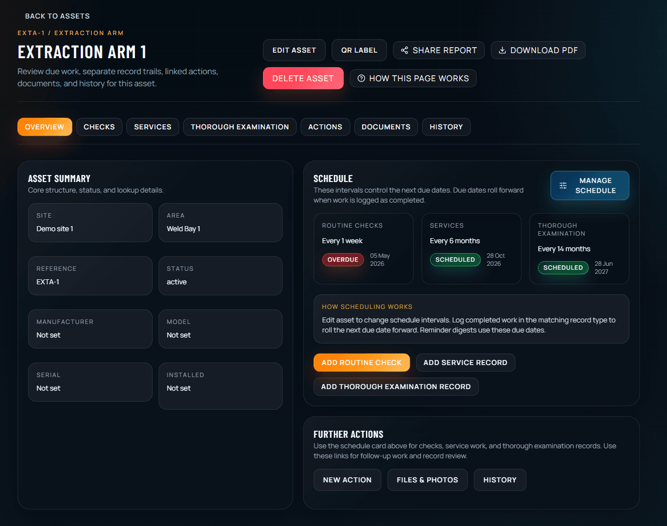Viewport: 667px width, 526px height.
Task: Click the share icon in Share Report
Action: (x=405, y=50)
